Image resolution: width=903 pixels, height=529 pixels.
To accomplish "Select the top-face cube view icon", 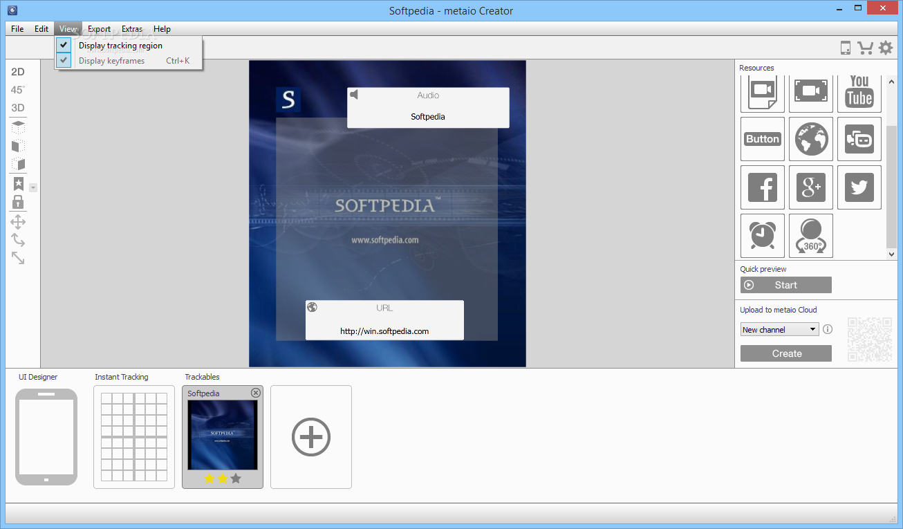I will 18,127.
